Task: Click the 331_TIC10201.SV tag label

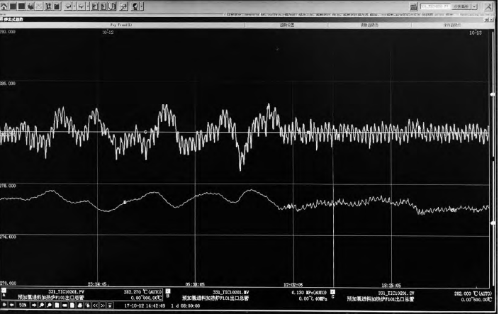Action: point(397,291)
